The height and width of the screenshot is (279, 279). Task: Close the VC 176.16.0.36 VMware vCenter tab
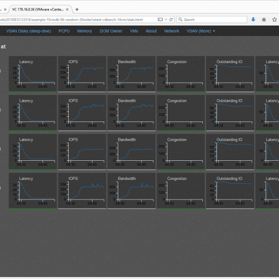pos(67,10)
